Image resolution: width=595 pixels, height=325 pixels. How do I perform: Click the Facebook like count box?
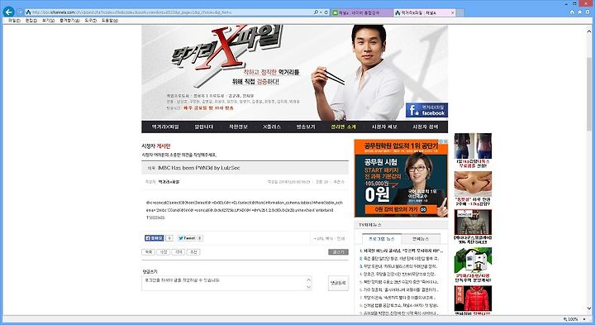(169, 238)
